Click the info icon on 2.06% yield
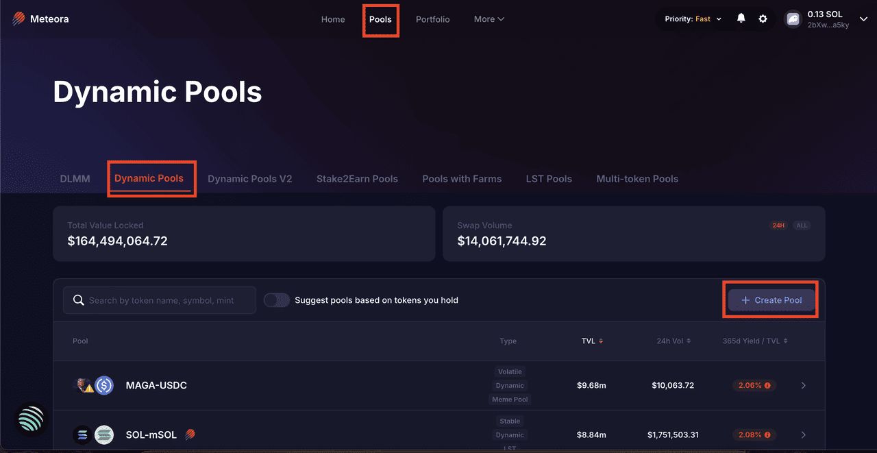 [767, 386]
